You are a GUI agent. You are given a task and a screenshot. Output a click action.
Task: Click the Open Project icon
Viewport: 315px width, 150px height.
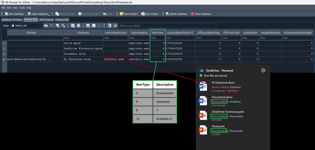tap(122, 14)
